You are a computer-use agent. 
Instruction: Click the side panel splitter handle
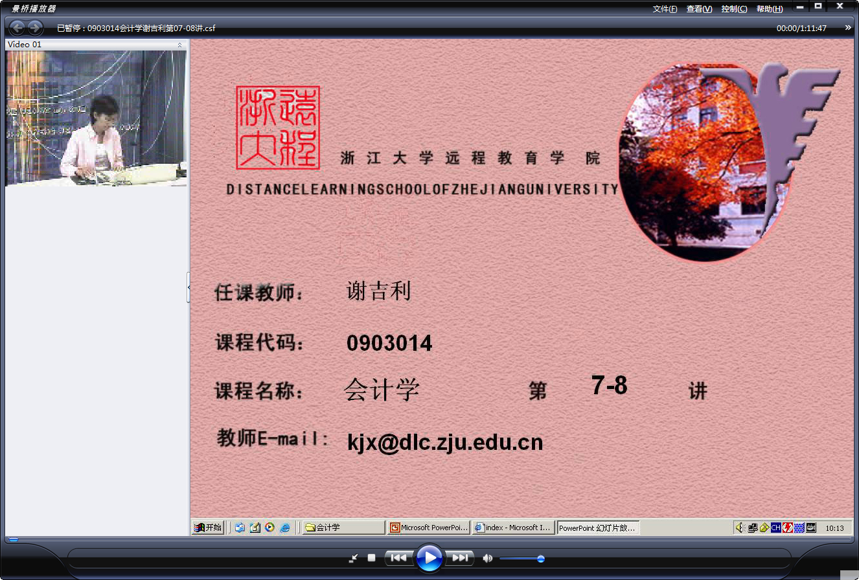tap(189, 287)
